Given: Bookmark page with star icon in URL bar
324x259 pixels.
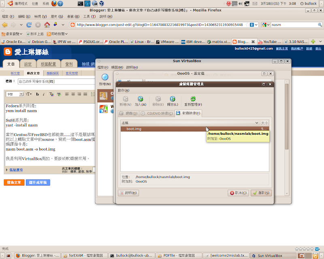Looking at the screenshot, I should click(x=247, y=25).
